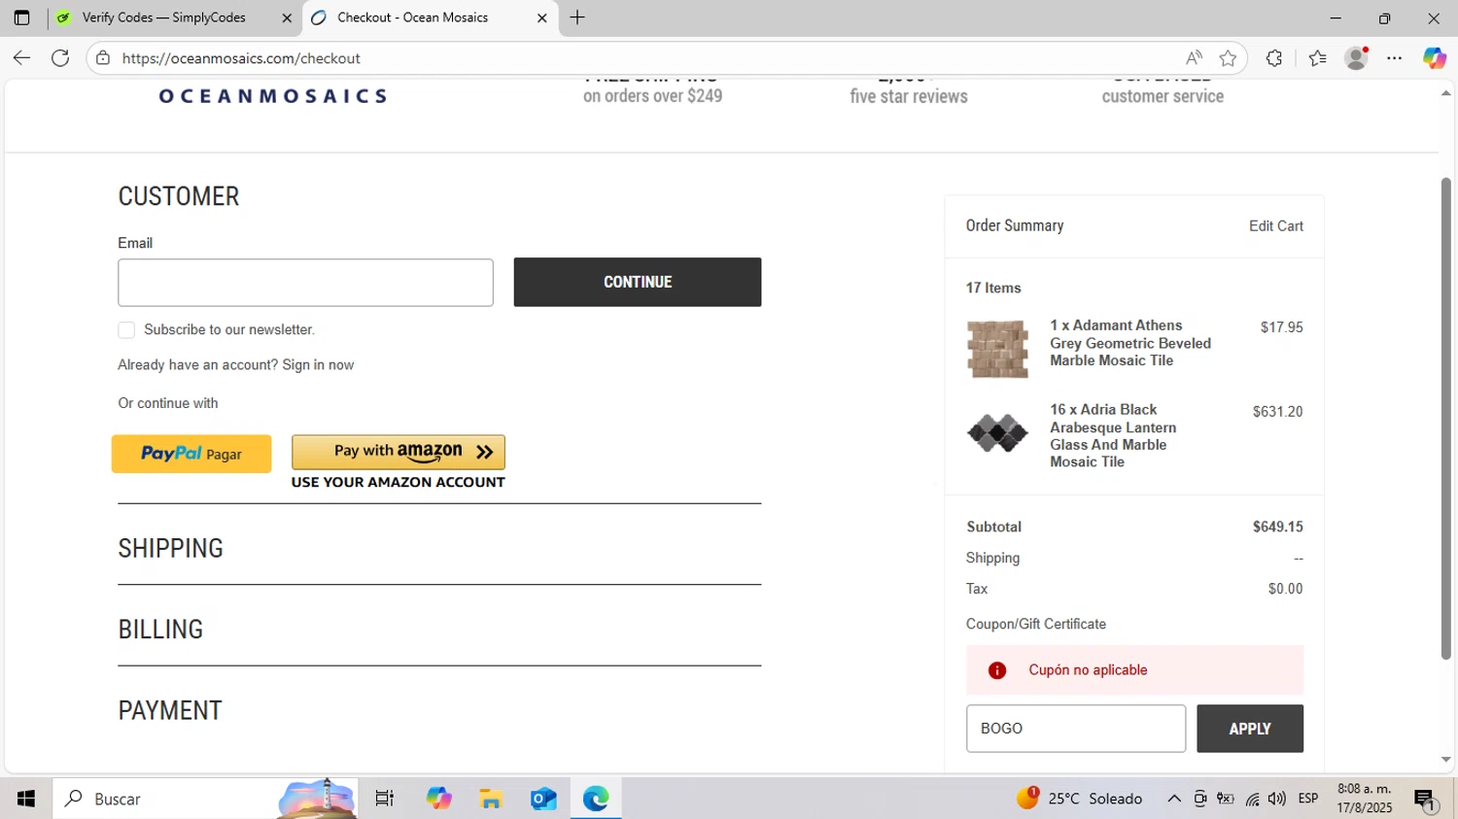Image resolution: width=1458 pixels, height=819 pixels.
Task: Click the Adria Black Arabesque product name
Action: click(x=1113, y=435)
